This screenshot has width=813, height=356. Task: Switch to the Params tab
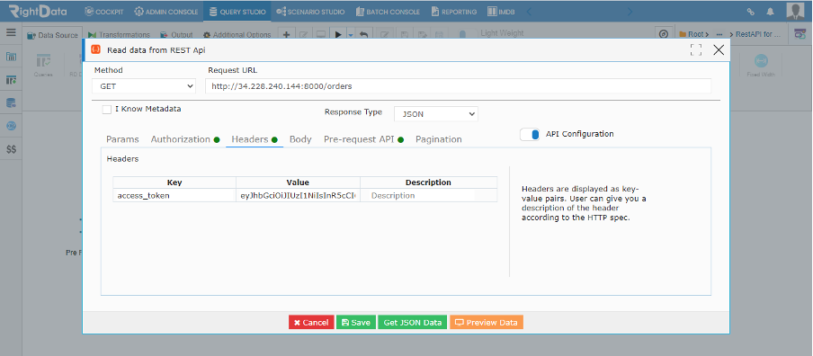pyautogui.click(x=122, y=139)
